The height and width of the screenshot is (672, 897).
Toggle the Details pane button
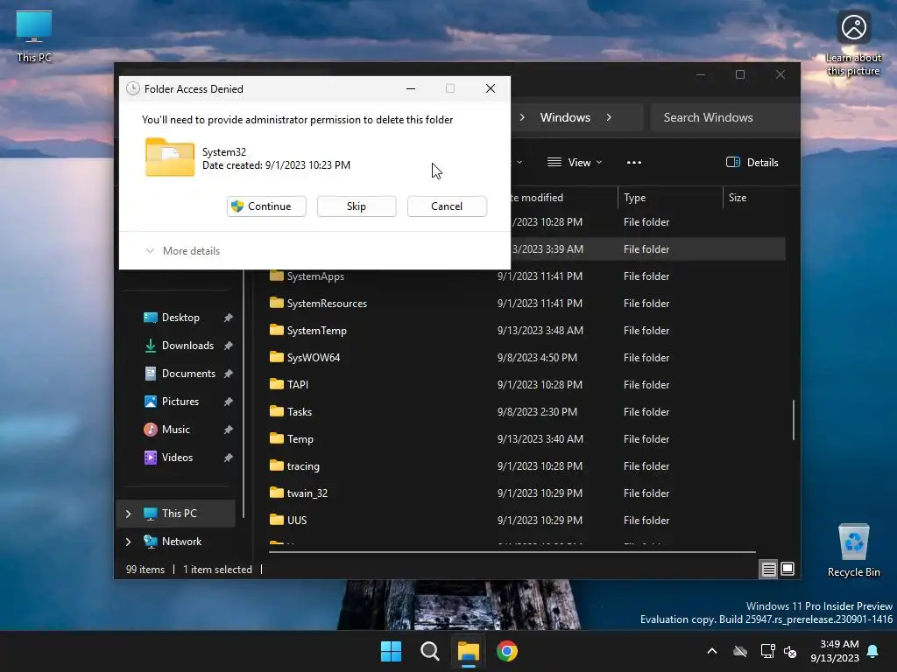pos(752,162)
